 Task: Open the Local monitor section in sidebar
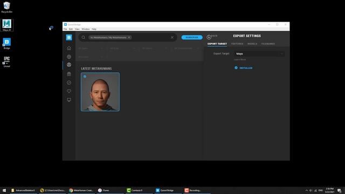[69, 100]
